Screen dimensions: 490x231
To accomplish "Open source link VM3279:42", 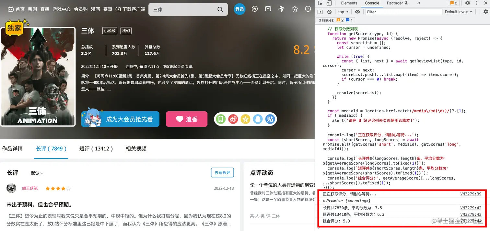I will (471, 208).
